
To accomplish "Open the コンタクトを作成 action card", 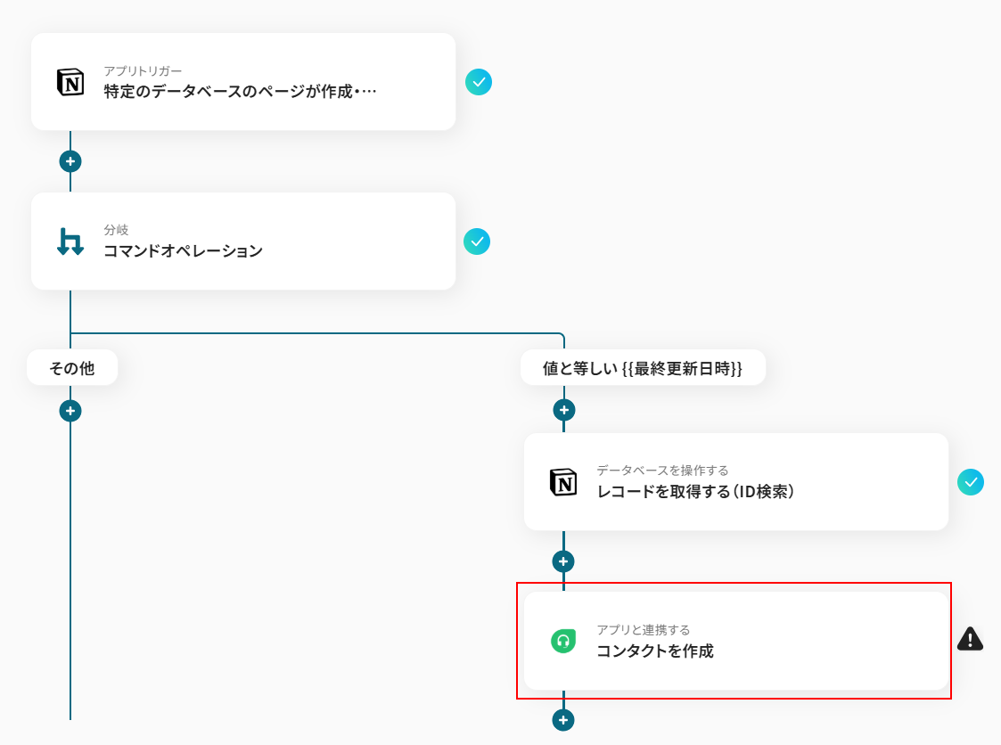I will pyautogui.click(x=736, y=641).
